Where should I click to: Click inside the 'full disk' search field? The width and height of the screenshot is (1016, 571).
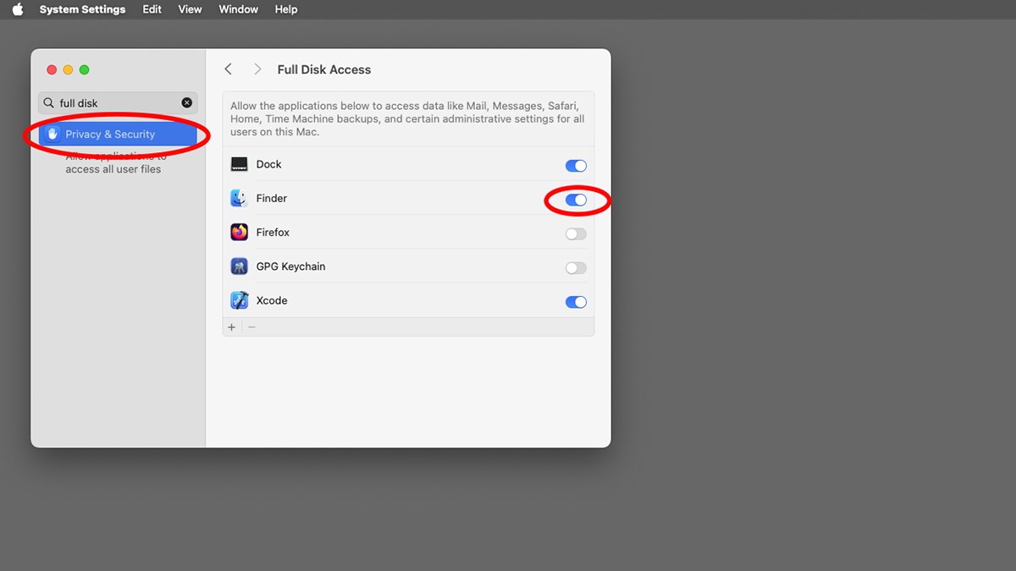pyautogui.click(x=118, y=103)
